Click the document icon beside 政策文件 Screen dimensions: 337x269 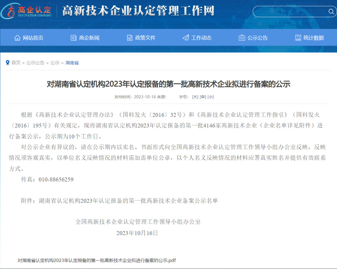tap(129, 37)
